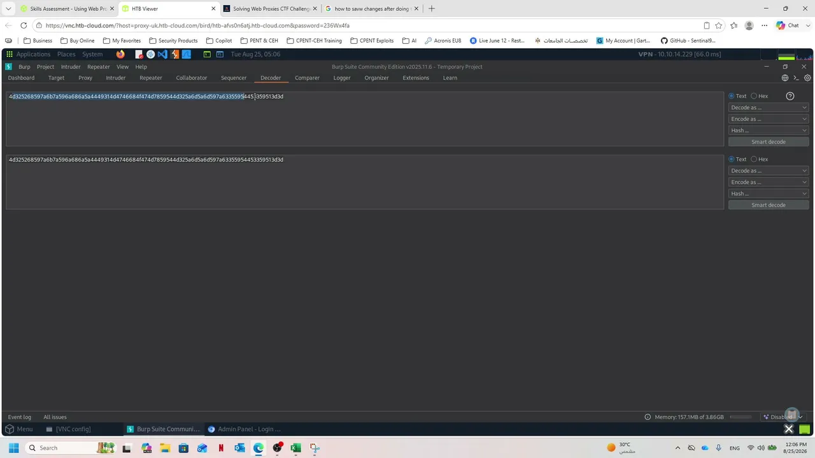Open the VS Code launcher icon
This screenshot has width=815, height=458.
pyautogui.click(x=162, y=54)
